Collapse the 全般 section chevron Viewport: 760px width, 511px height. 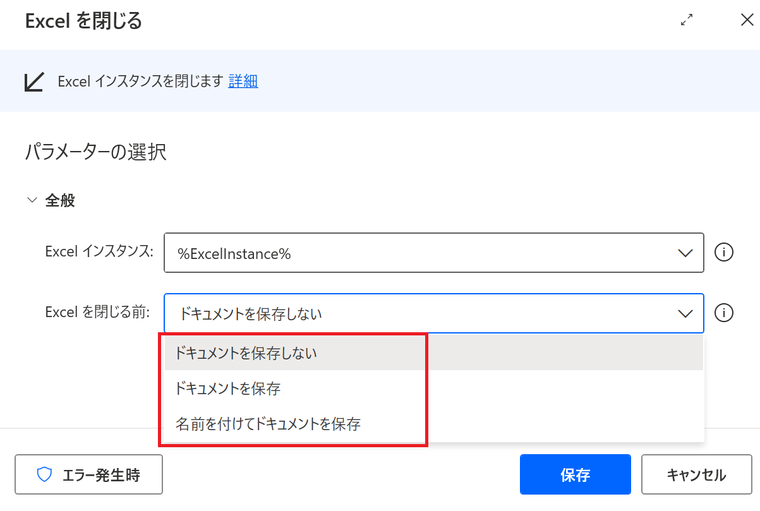32,201
